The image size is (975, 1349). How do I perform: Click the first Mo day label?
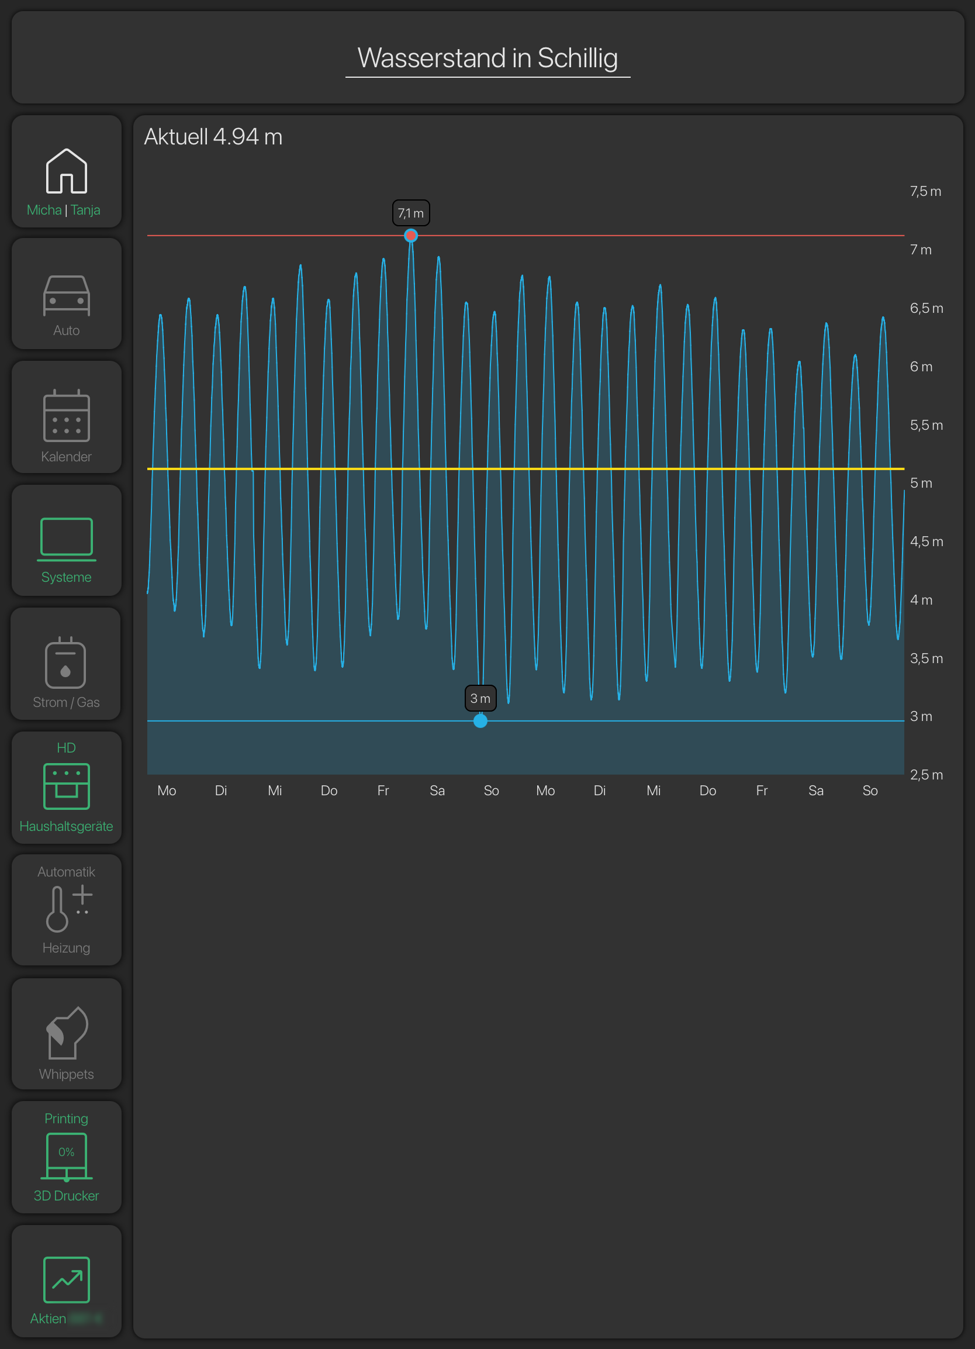[167, 791]
